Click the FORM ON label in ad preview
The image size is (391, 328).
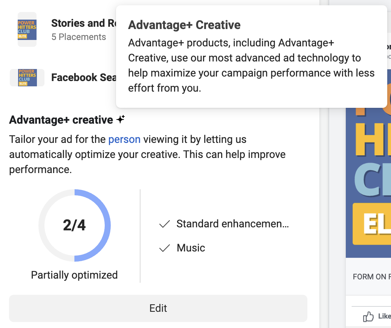[x=372, y=277]
